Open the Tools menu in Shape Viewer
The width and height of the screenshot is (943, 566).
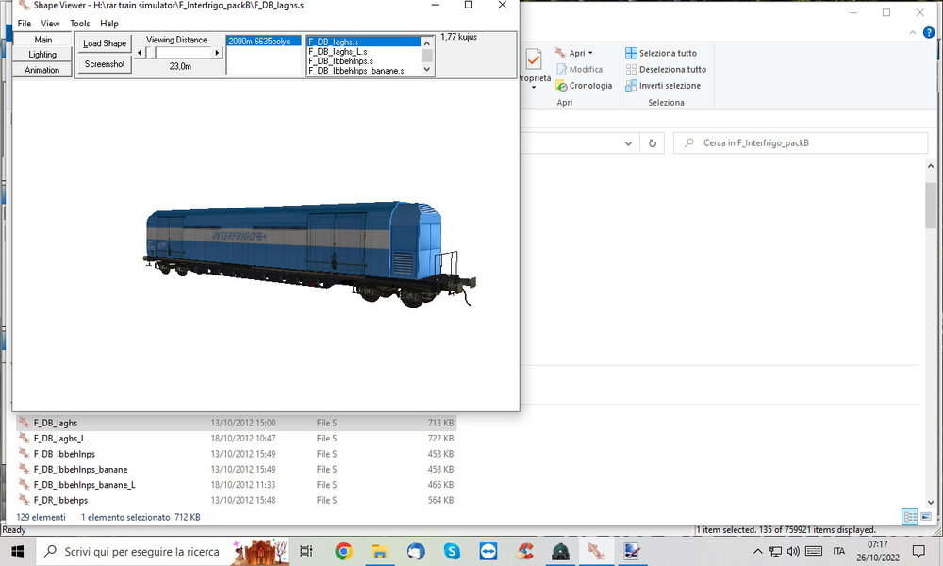[x=79, y=24]
